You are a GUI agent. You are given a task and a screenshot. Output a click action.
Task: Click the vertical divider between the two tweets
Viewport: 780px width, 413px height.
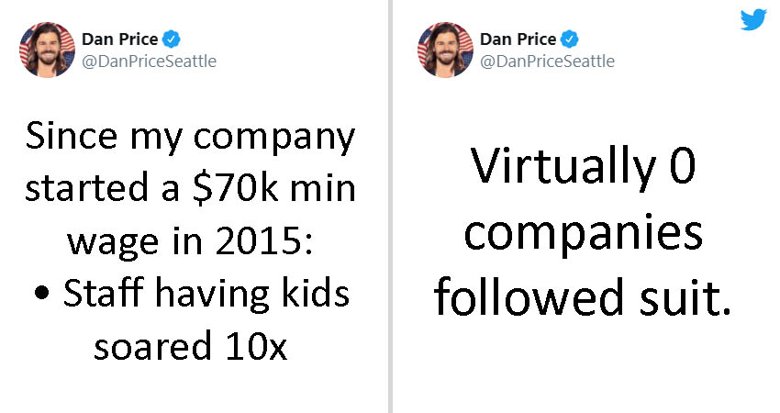coord(390,206)
